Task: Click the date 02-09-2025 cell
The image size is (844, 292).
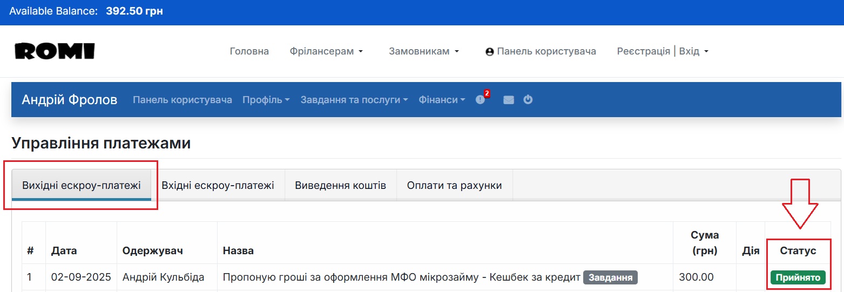Action: point(81,277)
